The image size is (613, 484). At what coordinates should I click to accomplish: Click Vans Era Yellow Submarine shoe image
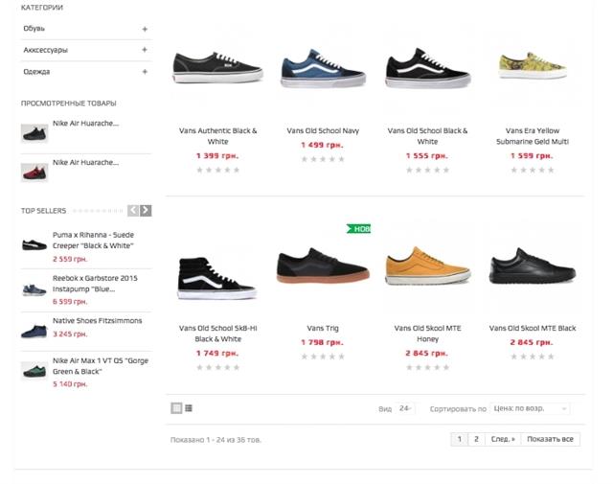coord(532,67)
